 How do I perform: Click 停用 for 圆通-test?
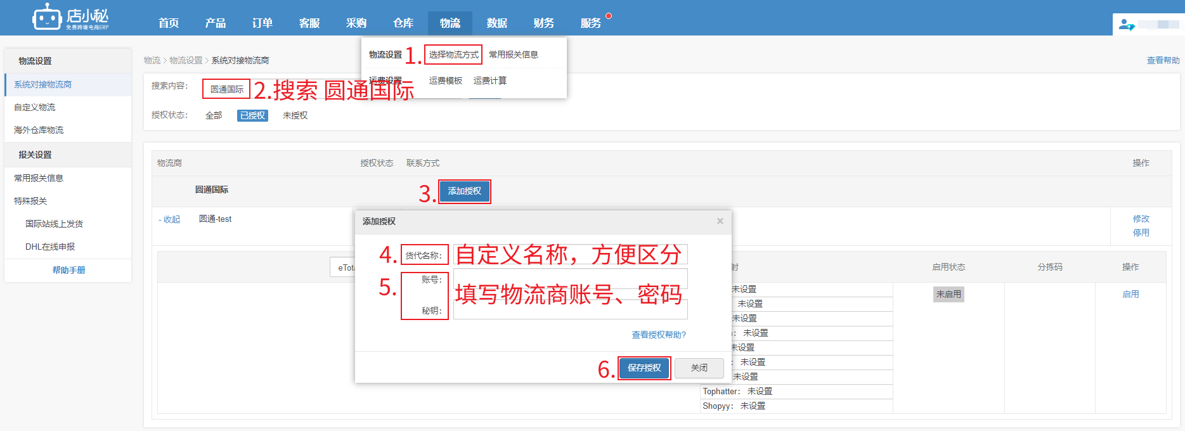point(1141,233)
